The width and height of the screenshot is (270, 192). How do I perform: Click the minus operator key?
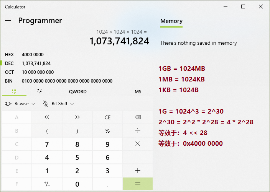click(x=138, y=157)
